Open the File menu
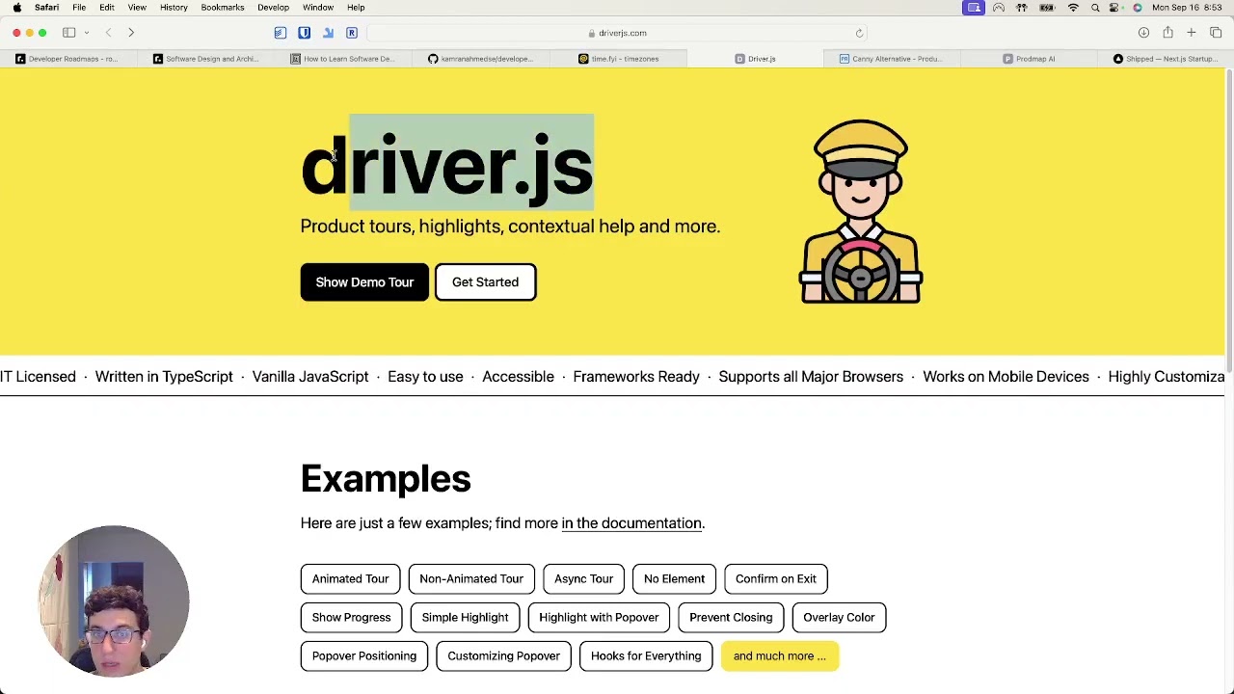Screen dimensions: 1234x694 click(79, 8)
